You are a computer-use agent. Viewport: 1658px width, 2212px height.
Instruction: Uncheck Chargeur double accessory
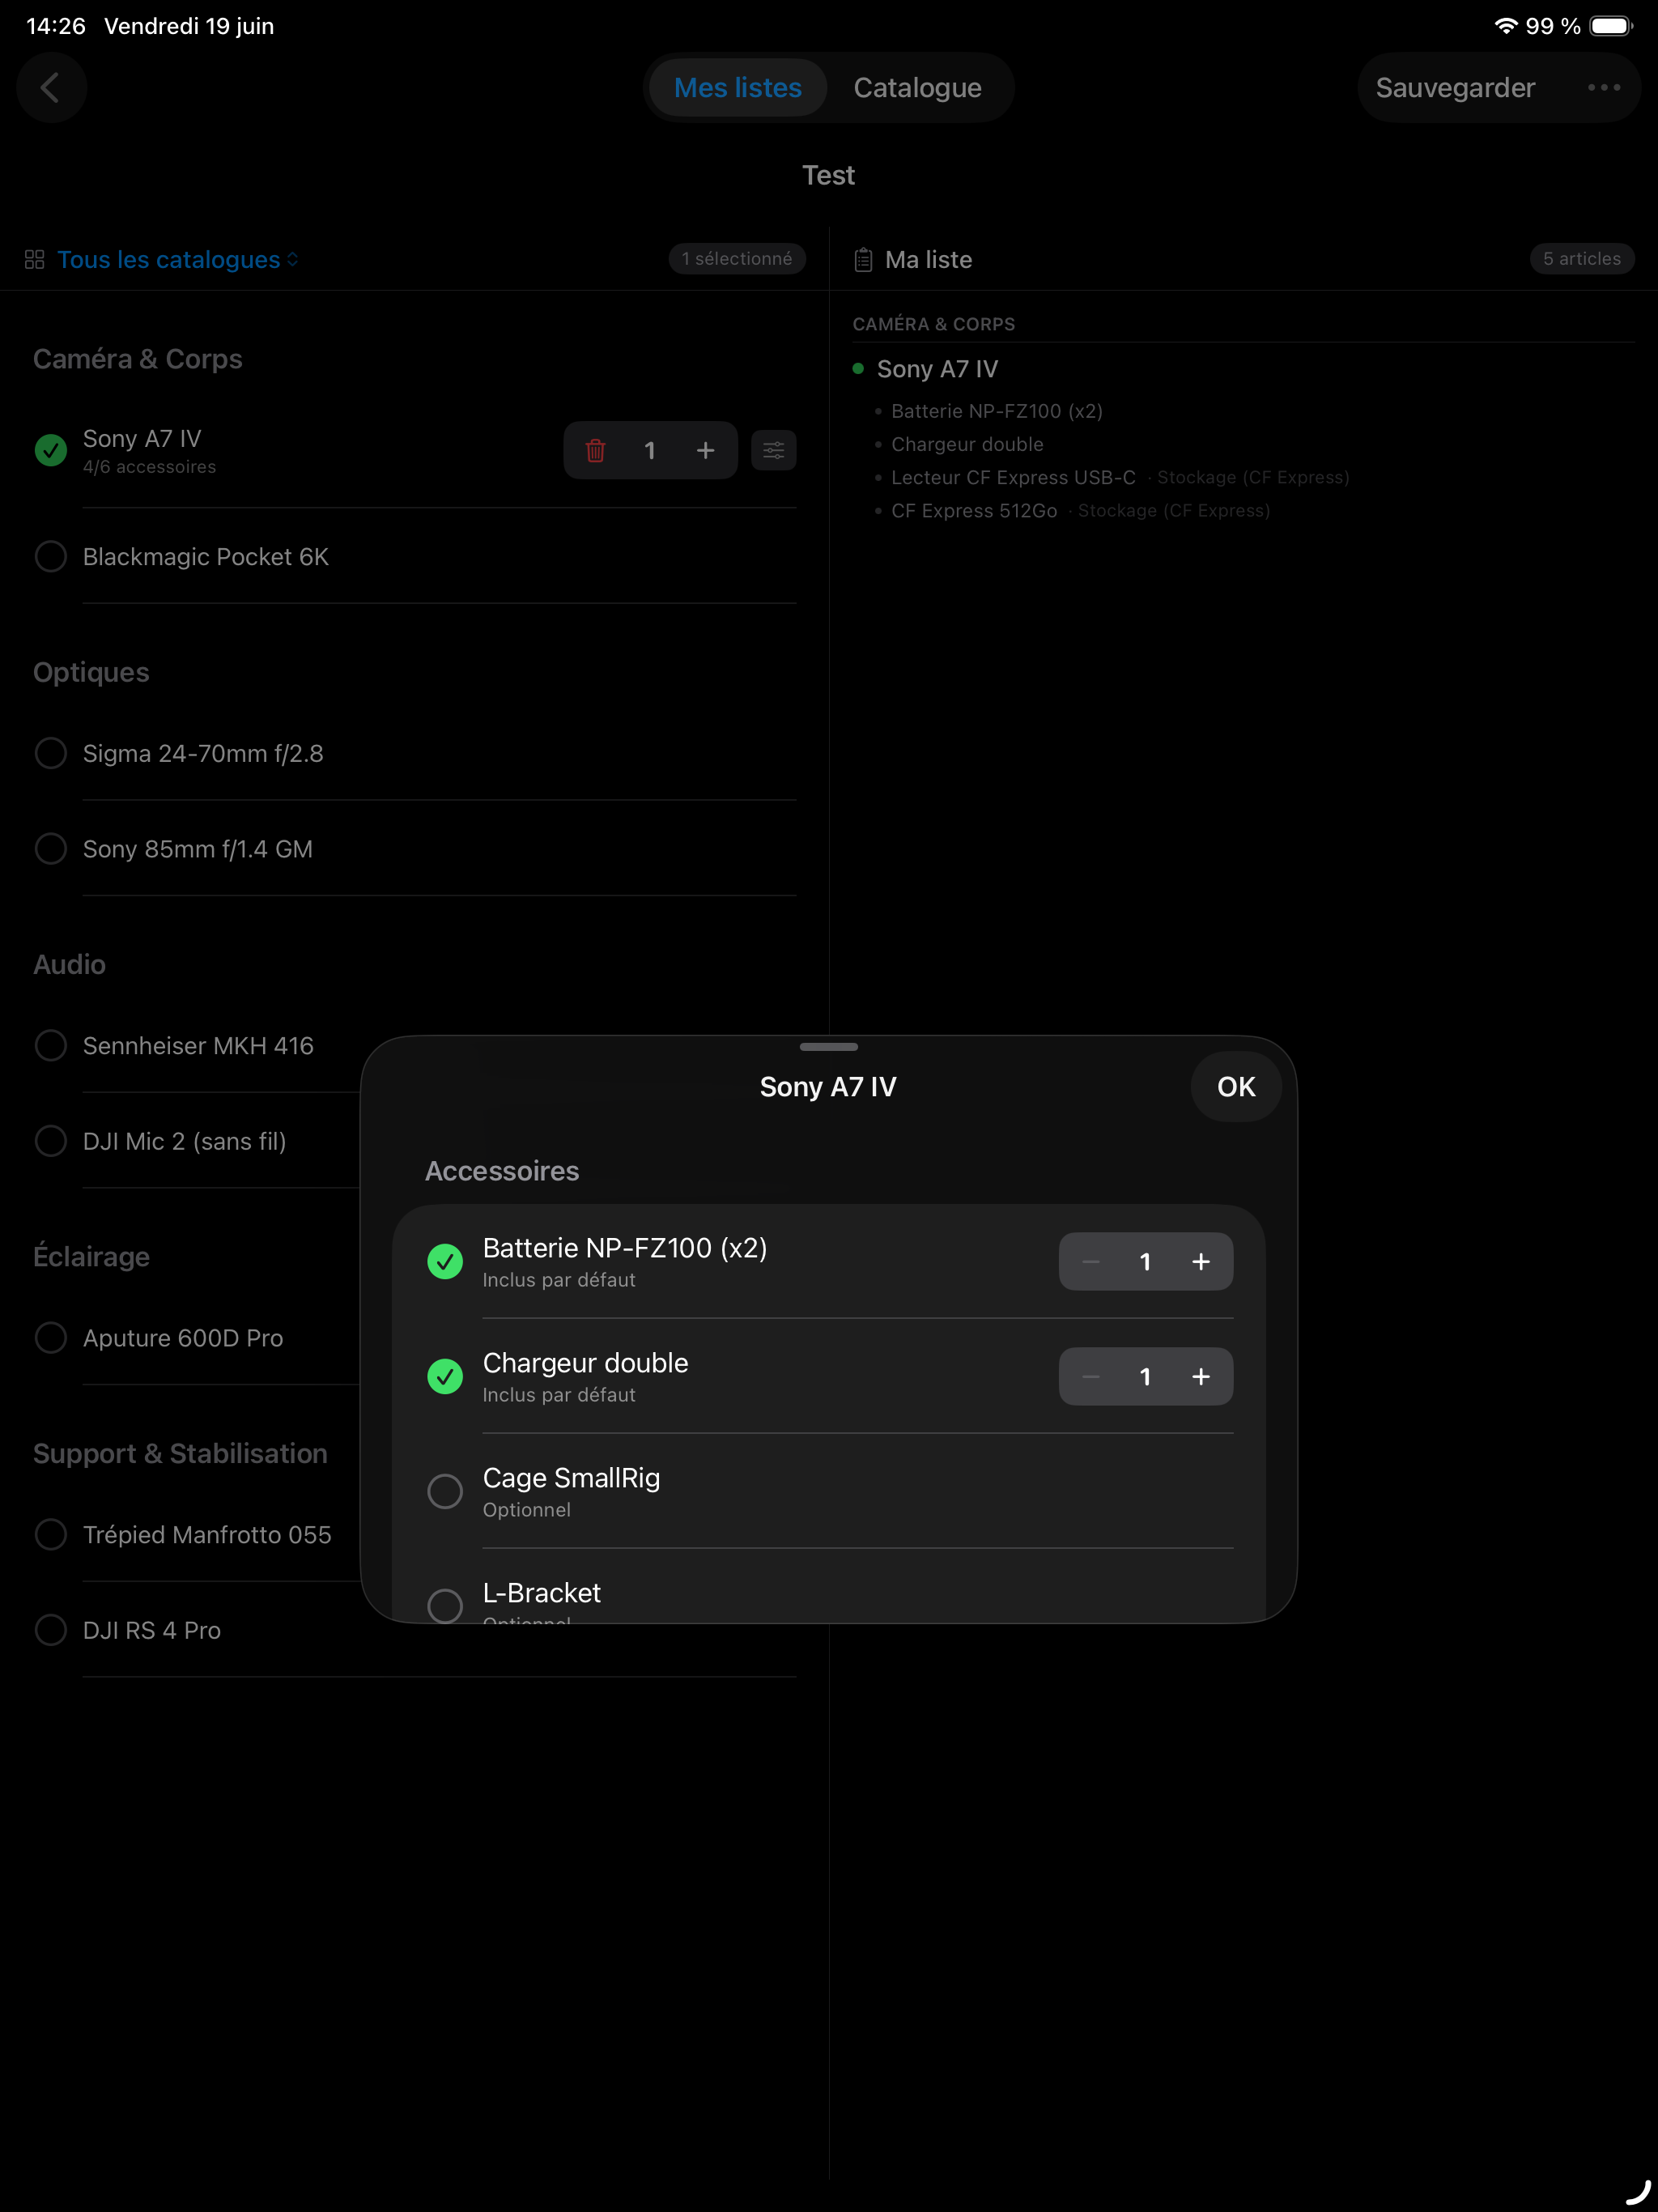point(445,1377)
